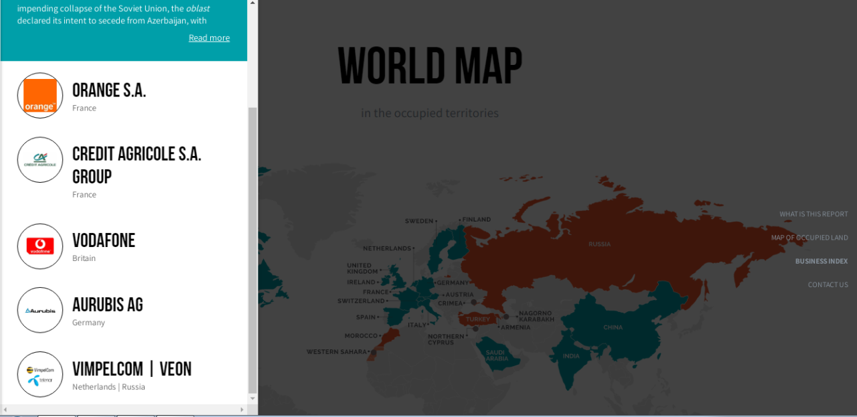Go to What Is This Report section

click(x=813, y=214)
